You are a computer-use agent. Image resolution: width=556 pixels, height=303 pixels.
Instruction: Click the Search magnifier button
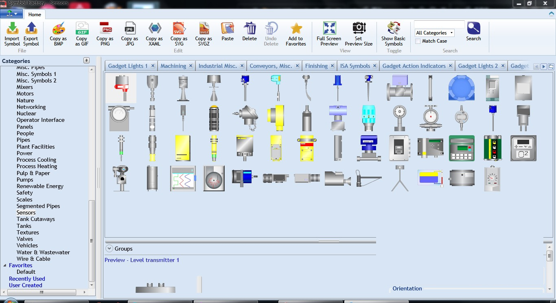point(473,32)
